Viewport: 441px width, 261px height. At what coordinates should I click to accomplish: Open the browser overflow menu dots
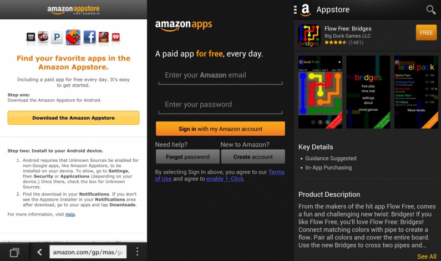pos(137,252)
